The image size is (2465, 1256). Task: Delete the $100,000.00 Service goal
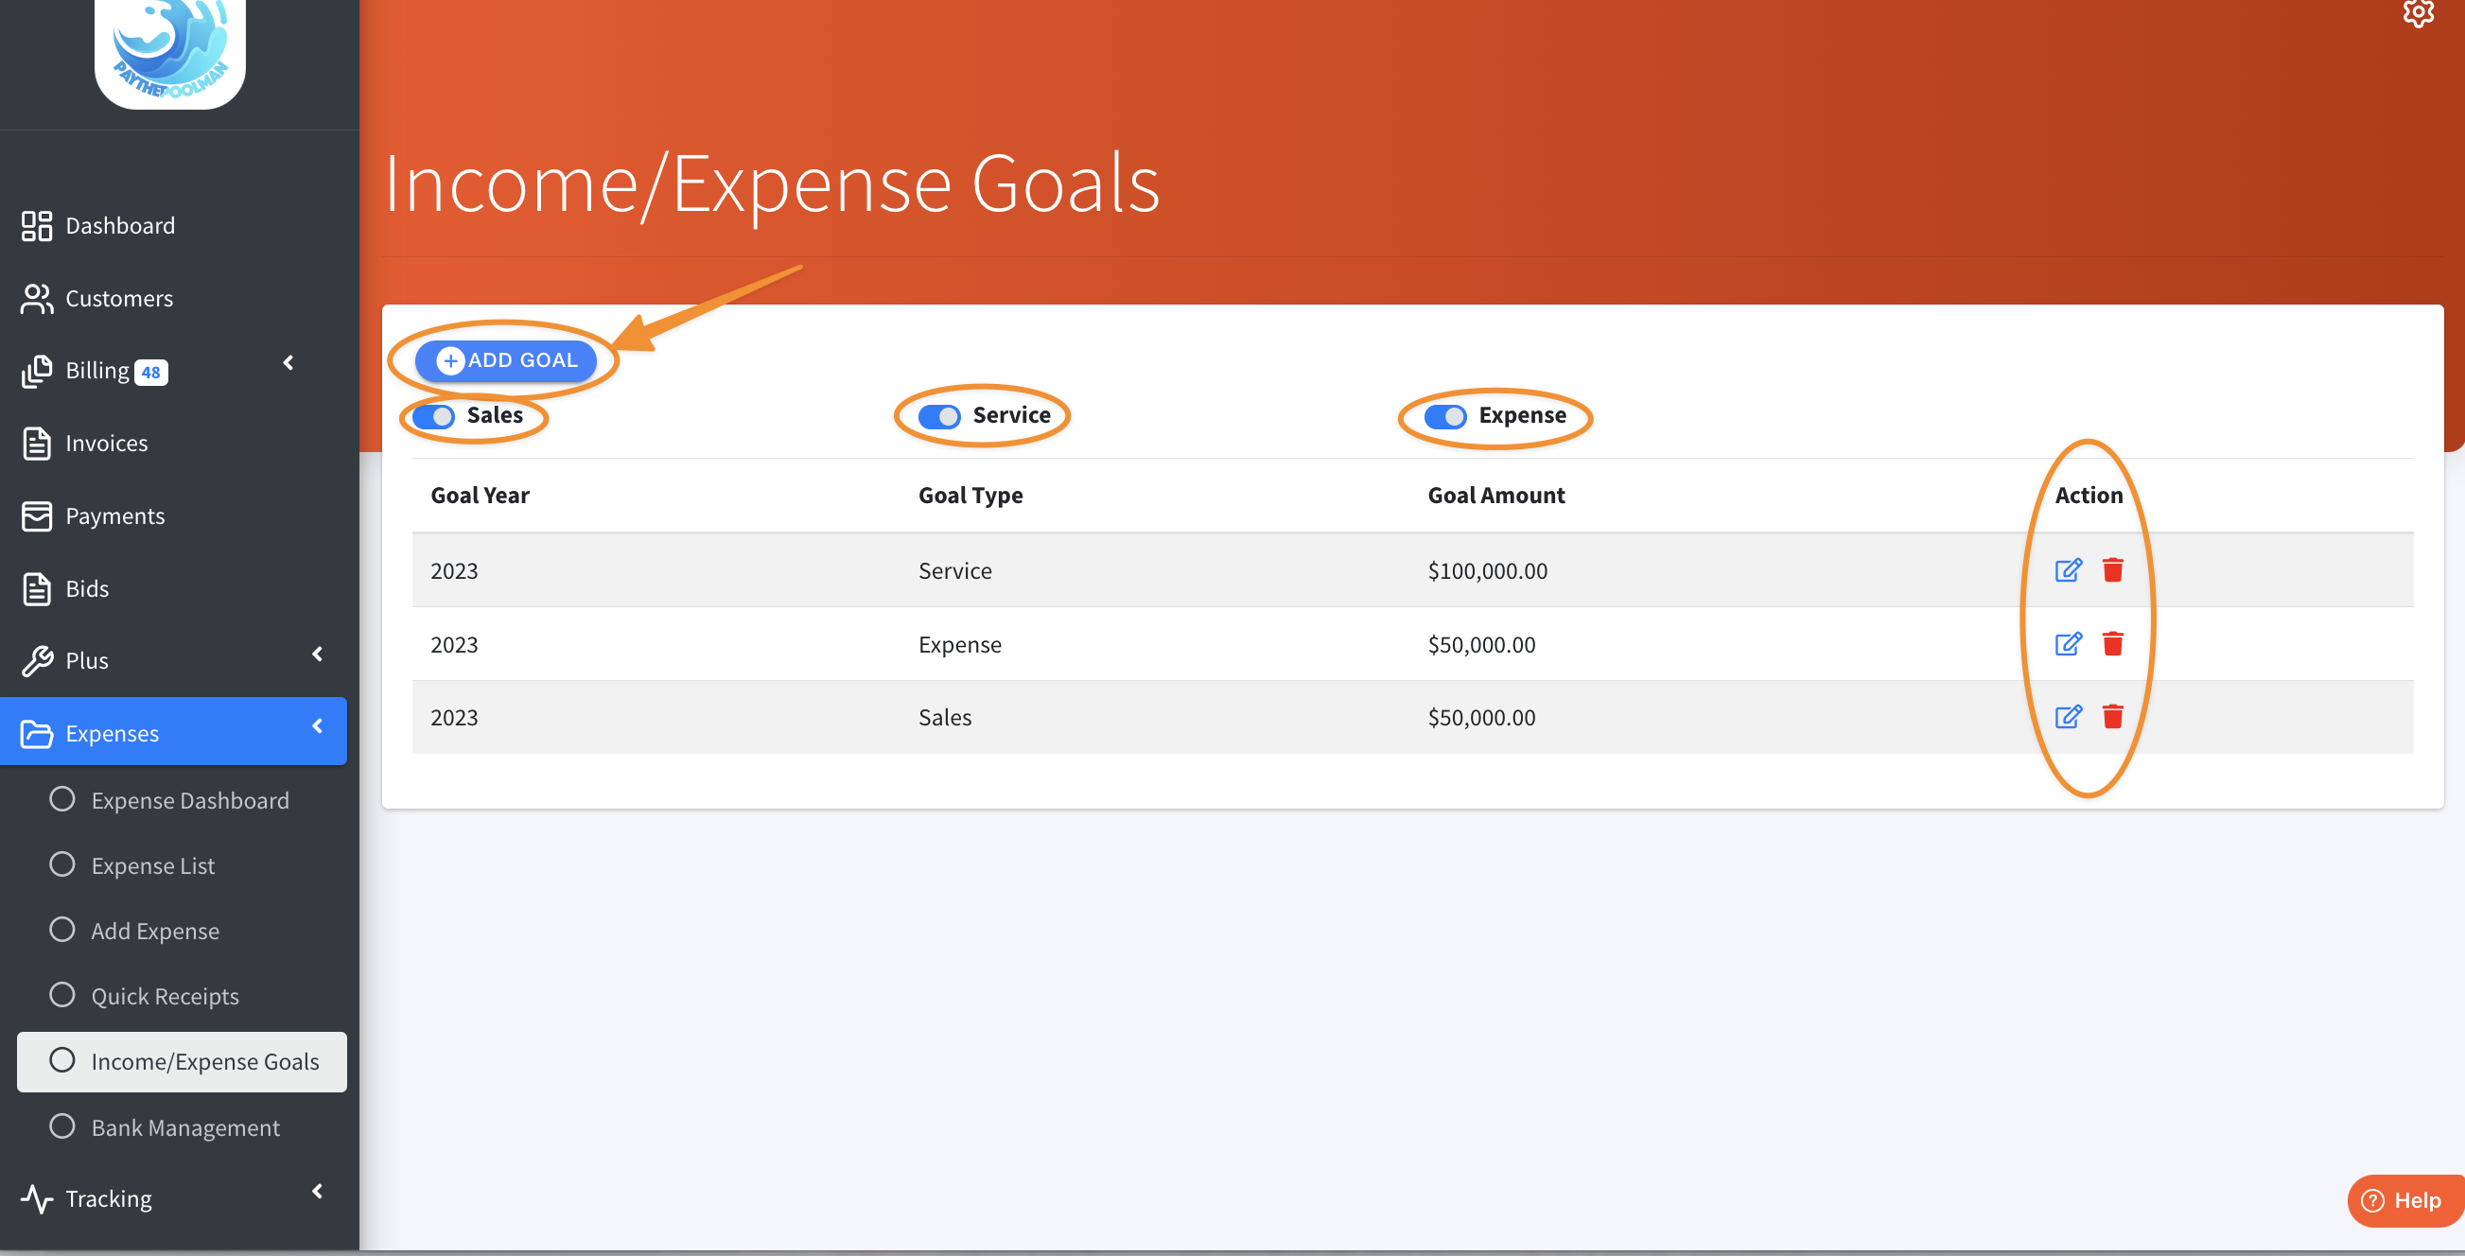pyautogui.click(x=2113, y=570)
